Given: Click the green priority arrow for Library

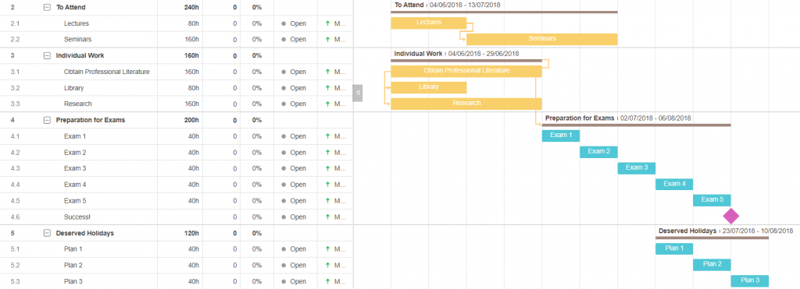Looking at the screenshot, I should coord(327,87).
